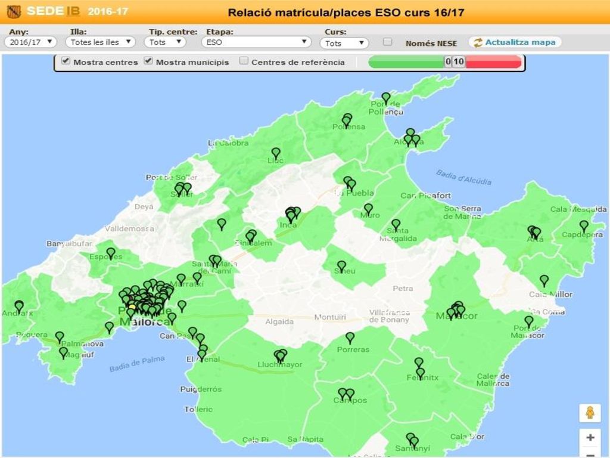Image resolution: width=610 pixels, height=458 pixels.
Task: Open the pin at Porto de Manacor
Action: pos(529,321)
